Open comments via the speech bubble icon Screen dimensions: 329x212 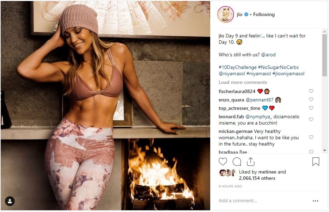click(237, 162)
